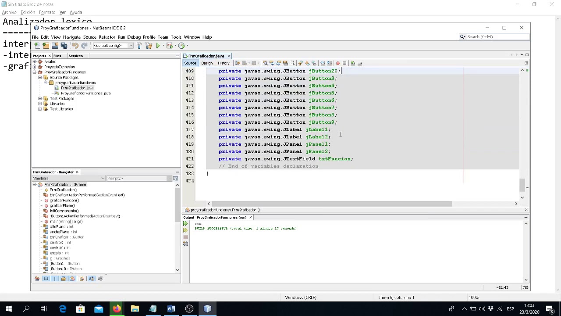This screenshot has width=561, height=316.
Task: Click the Clean and Build Project icon
Action: [x=148, y=46]
